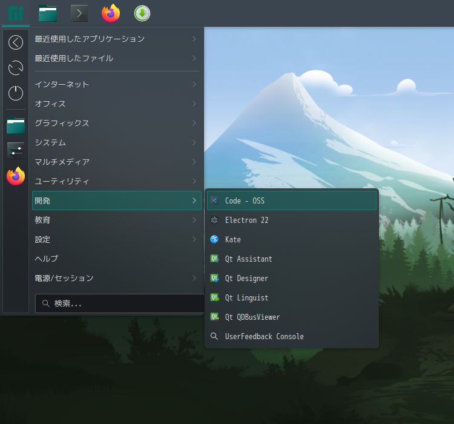Open the file manager from the top panel
454x424 pixels.
tap(48, 13)
